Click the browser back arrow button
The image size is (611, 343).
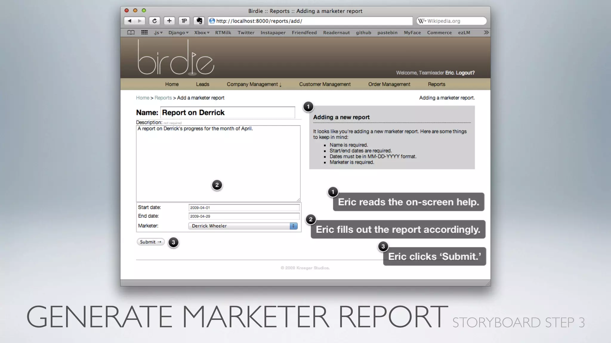(129, 21)
